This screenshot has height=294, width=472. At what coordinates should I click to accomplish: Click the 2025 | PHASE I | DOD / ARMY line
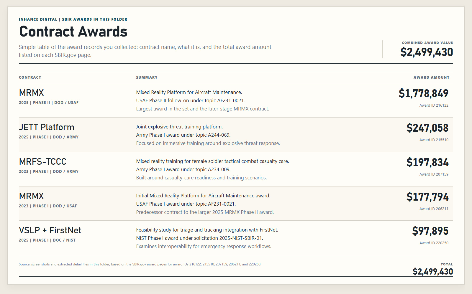[49, 137]
